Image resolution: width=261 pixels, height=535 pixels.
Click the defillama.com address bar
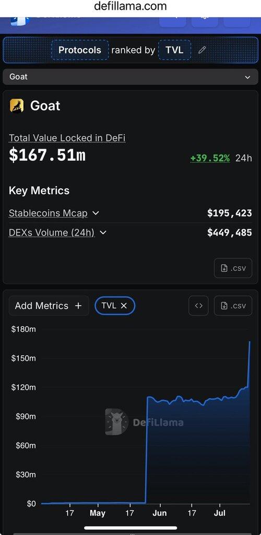[130, 6]
